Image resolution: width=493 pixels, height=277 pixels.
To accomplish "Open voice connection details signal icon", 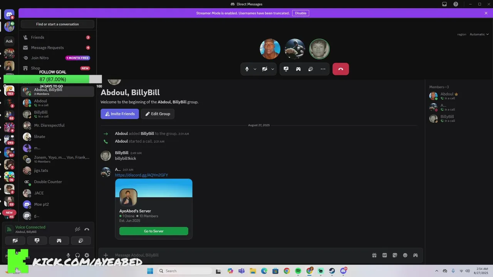I will pos(9,229).
